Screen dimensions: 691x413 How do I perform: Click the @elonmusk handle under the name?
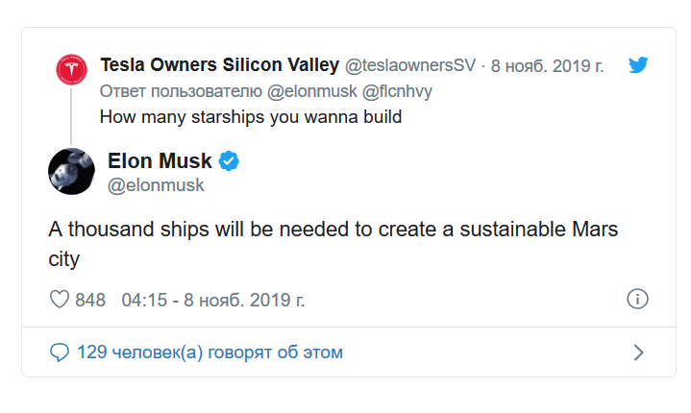(156, 185)
